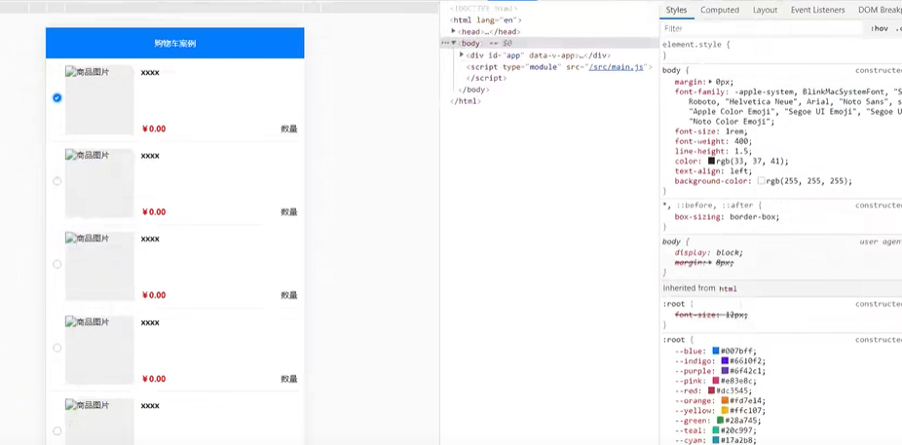Click the font-size 1rem value
Image resolution: width=902 pixels, height=445 pixels.
[734, 131]
